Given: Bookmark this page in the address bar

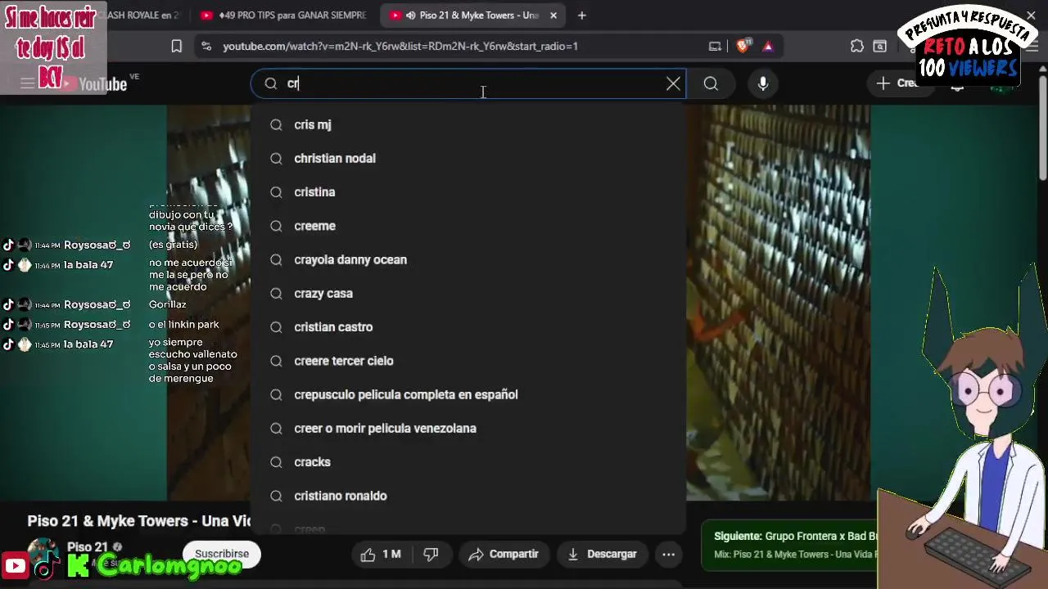Looking at the screenshot, I should click(176, 47).
